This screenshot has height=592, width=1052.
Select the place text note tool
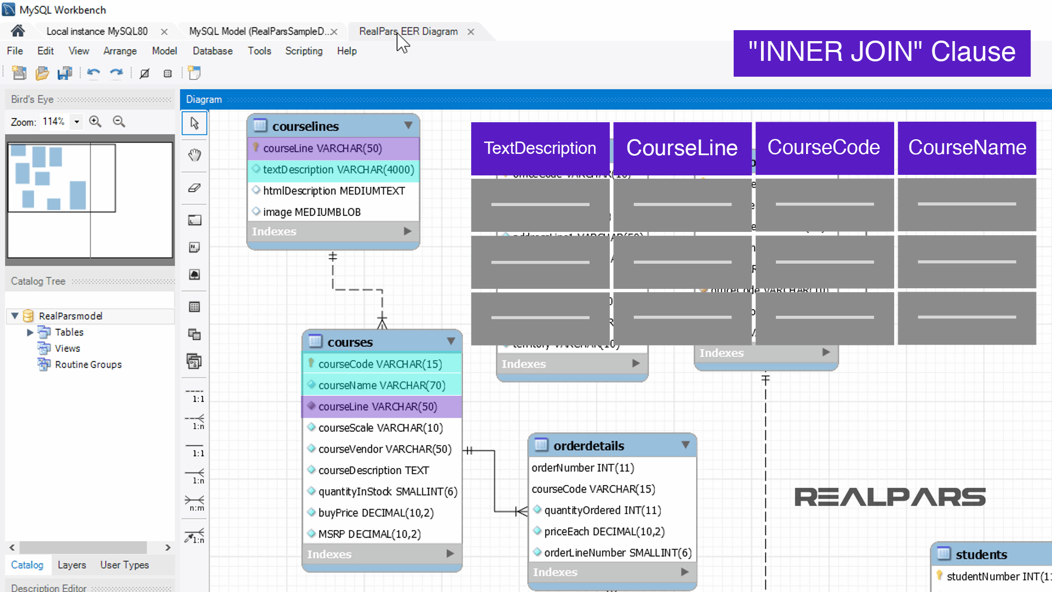pos(194,247)
